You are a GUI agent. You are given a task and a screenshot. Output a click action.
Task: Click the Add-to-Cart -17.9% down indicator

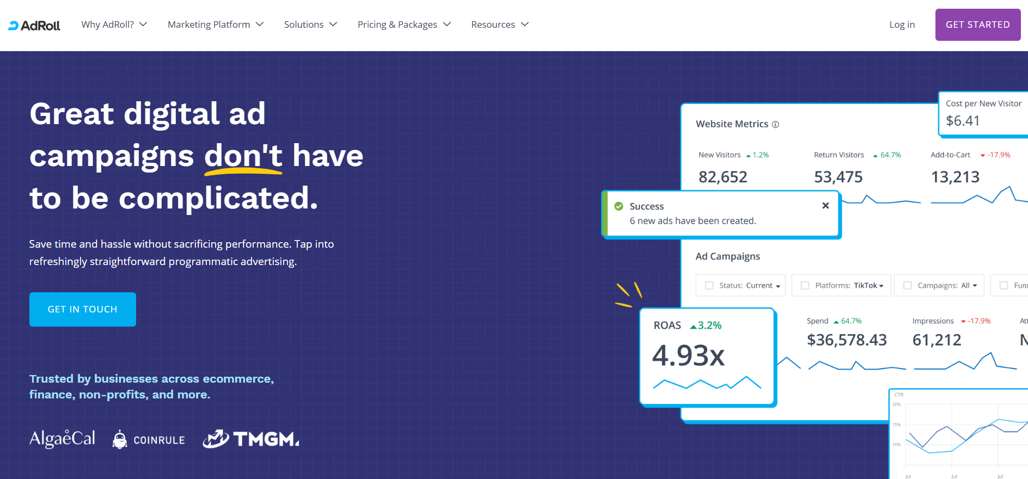995,155
